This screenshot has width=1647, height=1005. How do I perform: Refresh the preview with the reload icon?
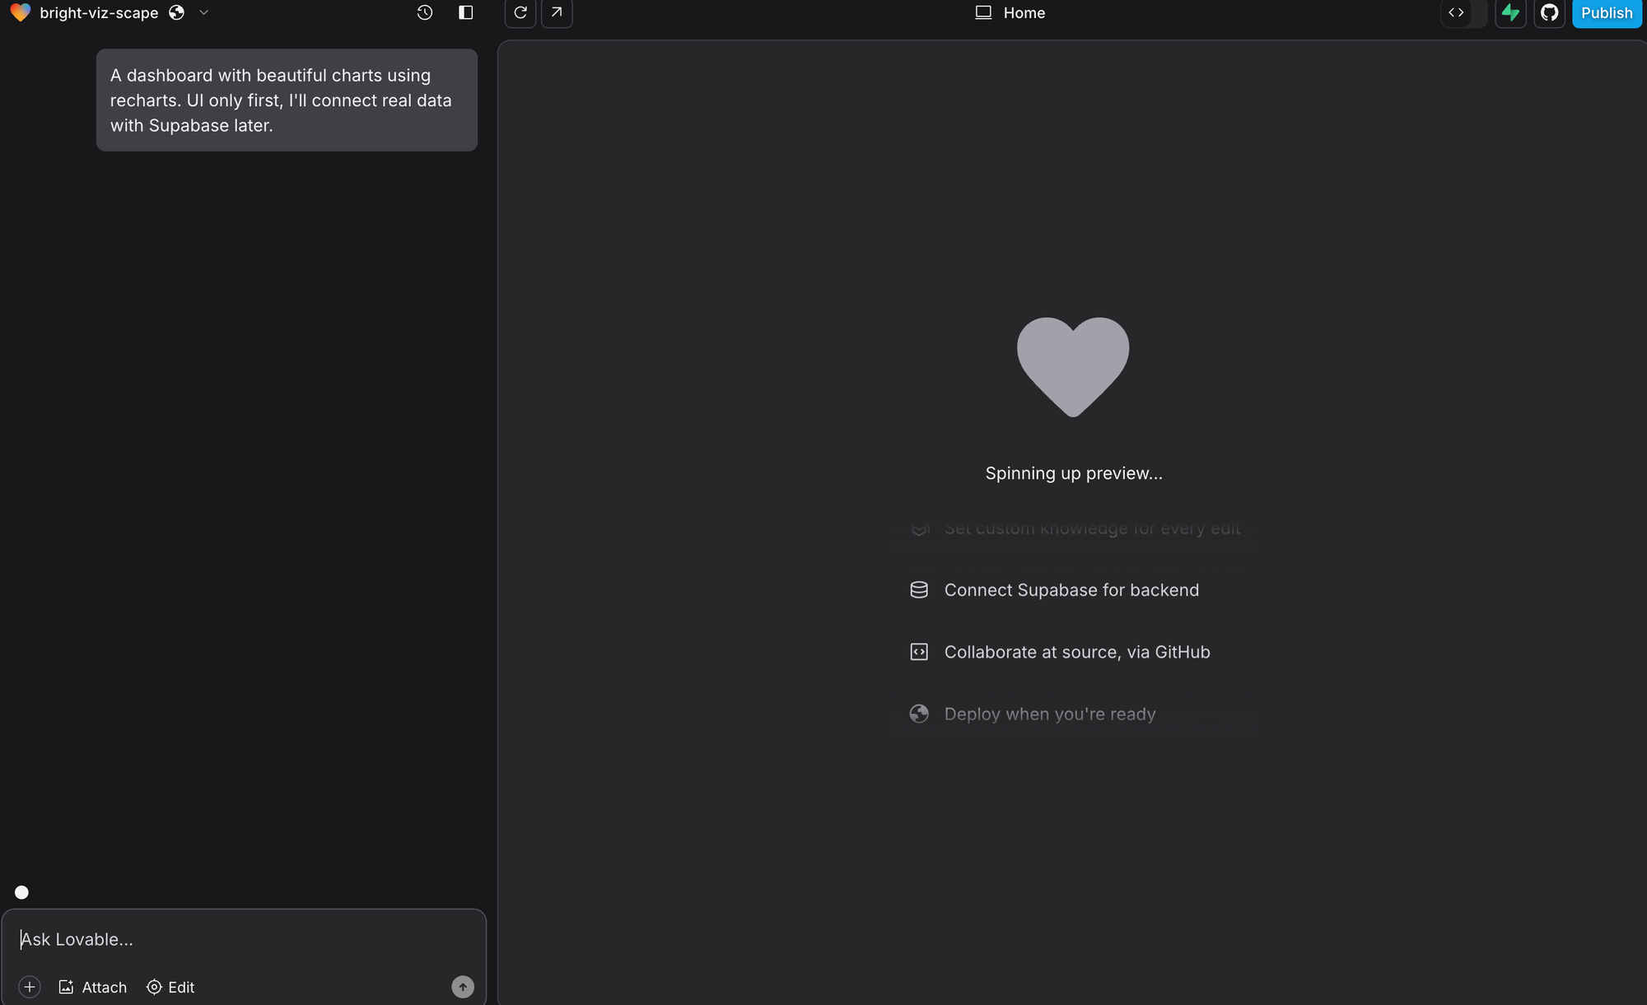[520, 13]
